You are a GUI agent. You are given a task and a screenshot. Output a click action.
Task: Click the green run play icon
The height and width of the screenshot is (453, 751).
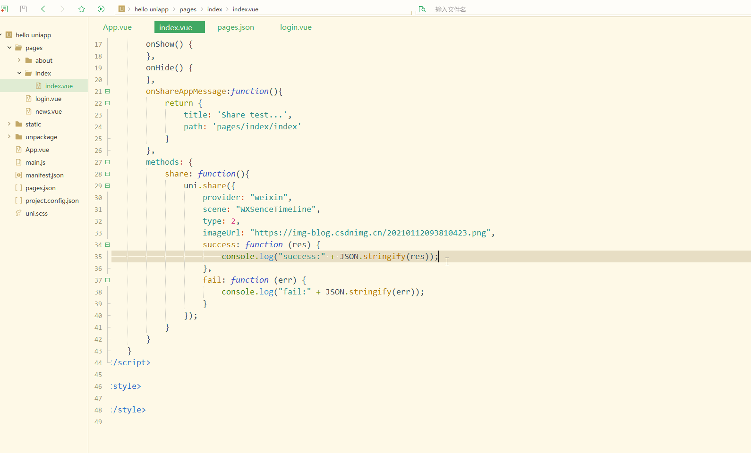coord(101,9)
